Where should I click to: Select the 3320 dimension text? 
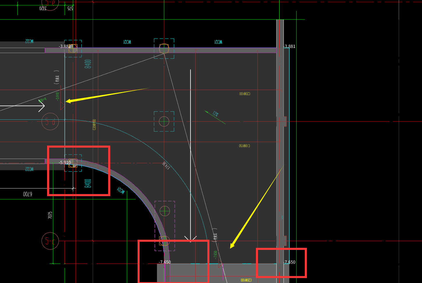pyautogui.click(x=43, y=8)
